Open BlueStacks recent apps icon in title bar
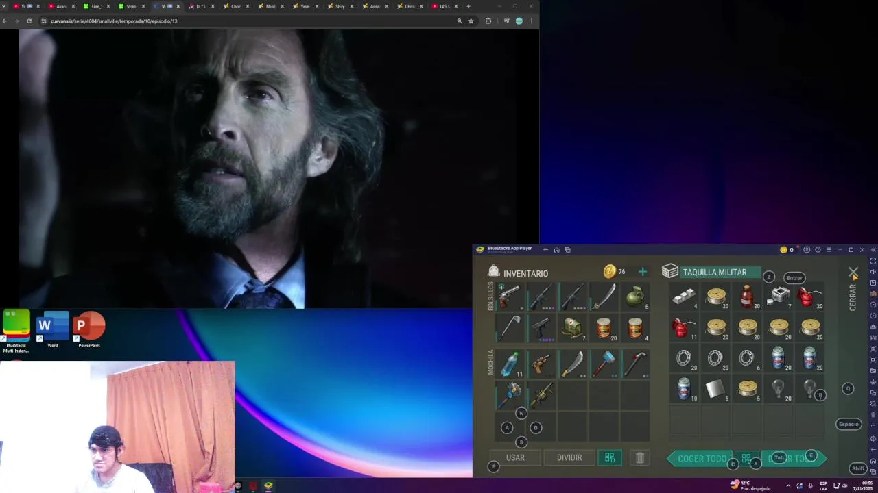The height and width of the screenshot is (493, 878). pyautogui.click(x=567, y=250)
